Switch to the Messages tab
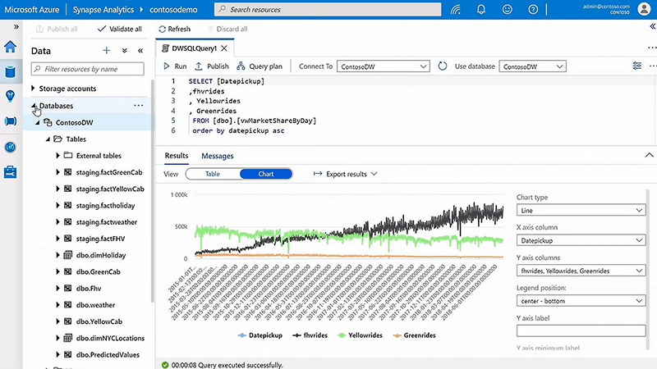The height and width of the screenshot is (369, 657). click(x=218, y=156)
